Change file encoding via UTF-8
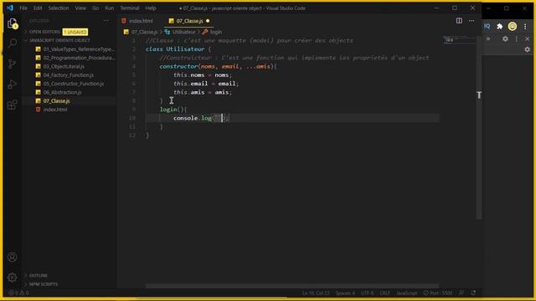536x301 pixels. [367, 293]
